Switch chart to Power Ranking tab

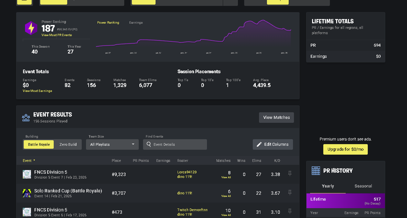point(108,23)
